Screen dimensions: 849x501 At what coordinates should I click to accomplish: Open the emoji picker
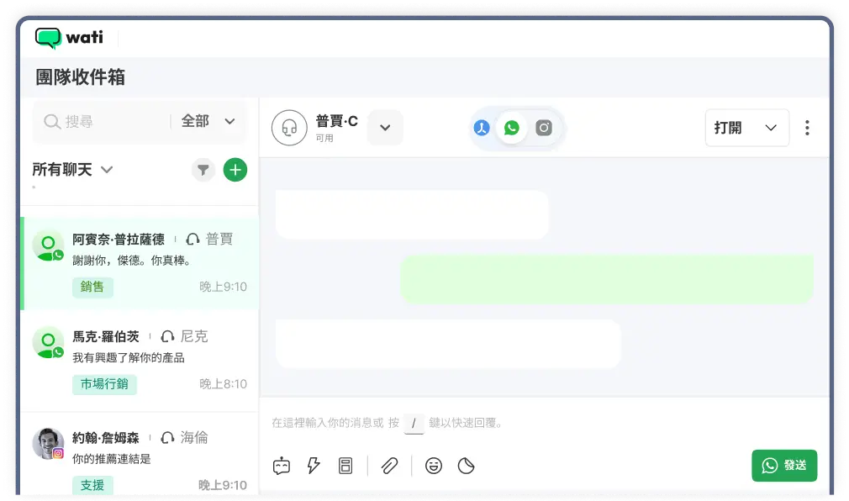(434, 466)
